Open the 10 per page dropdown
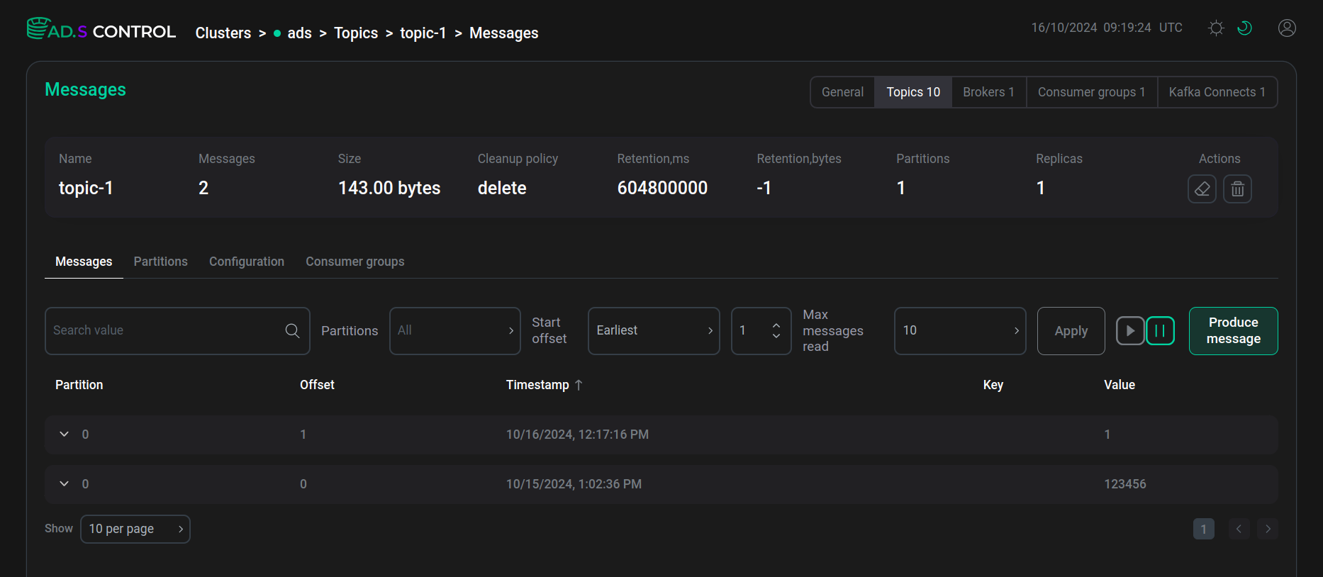The width and height of the screenshot is (1323, 577). 135,529
